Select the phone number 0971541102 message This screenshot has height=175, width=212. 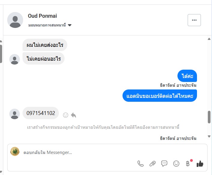pyautogui.click(x=41, y=113)
